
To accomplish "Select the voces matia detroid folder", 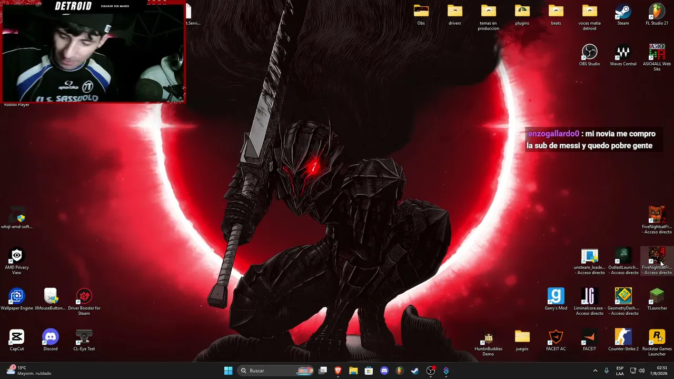I will coord(589,17).
